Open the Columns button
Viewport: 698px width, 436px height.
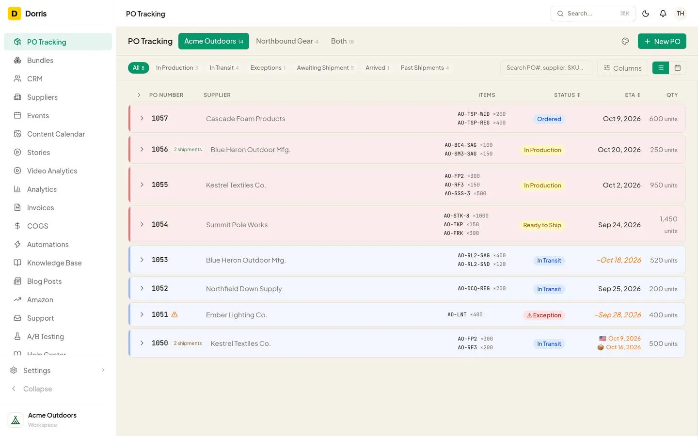[622, 68]
